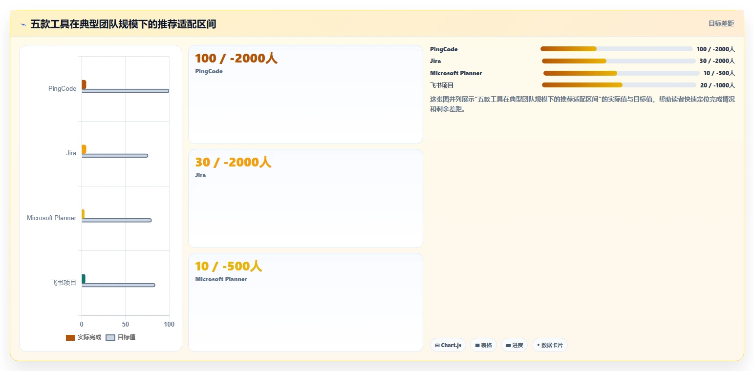Image resolution: width=754 pixels, height=371 pixels.
Task: Open the Jira 30 / -2000人 card
Action: pos(305,199)
